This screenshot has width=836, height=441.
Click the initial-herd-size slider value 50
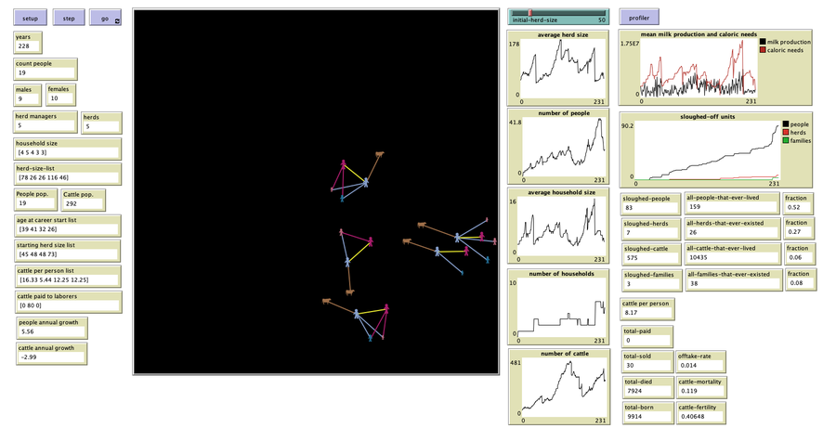(x=601, y=20)
